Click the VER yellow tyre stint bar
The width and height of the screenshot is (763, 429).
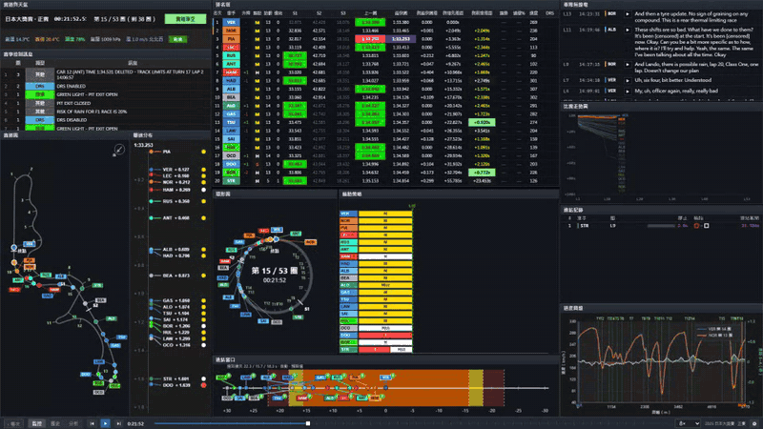tap(385, 214)
